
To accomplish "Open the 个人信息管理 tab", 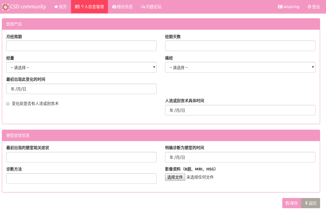I will coord(89,7).
